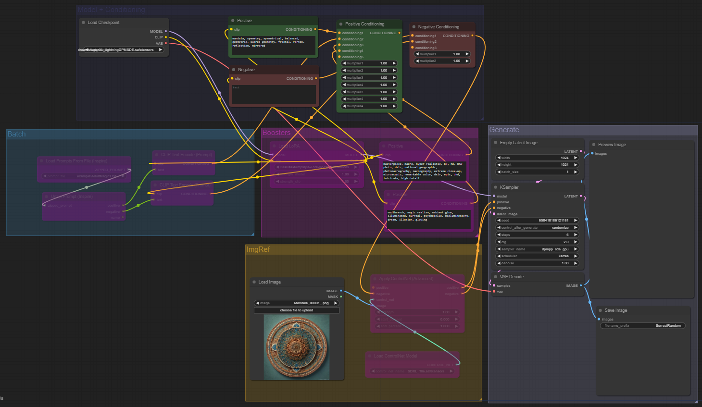This screenshot has width=702, height=407.
Task: Click the choose file to upload button
Action: point(296,310)
